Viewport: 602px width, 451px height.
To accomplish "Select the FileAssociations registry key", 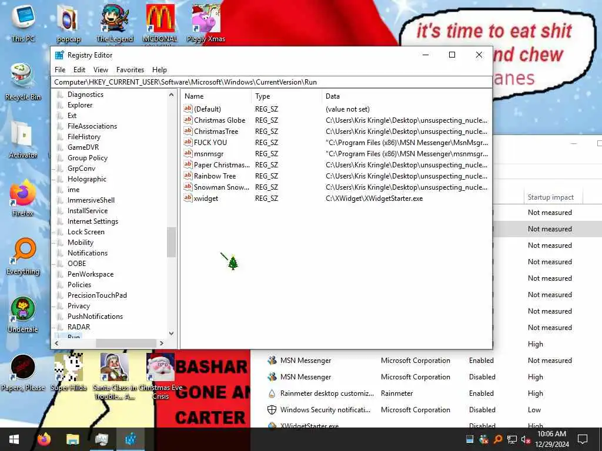I will click(x=92, y=126).
